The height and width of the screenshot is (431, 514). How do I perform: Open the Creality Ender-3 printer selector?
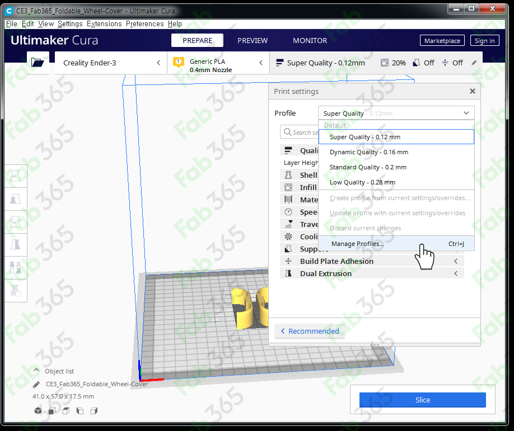pos(111,63)
